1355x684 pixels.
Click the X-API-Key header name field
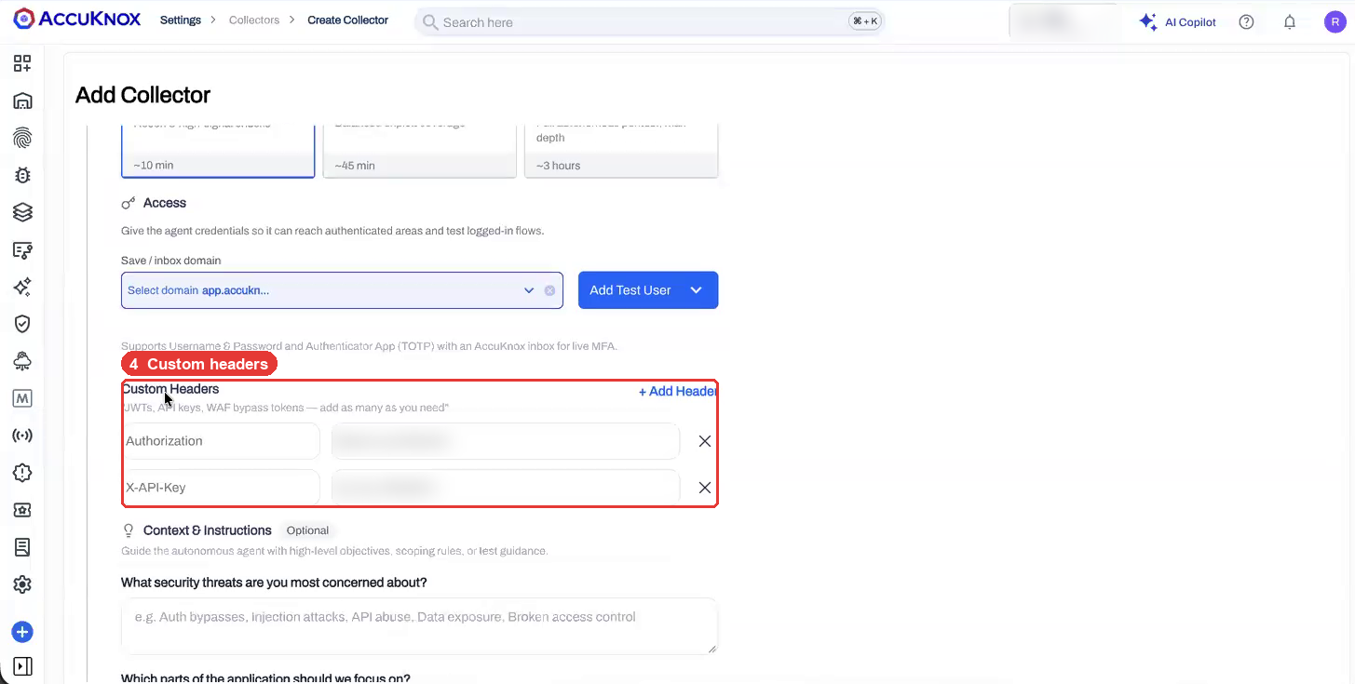(222, 488)
